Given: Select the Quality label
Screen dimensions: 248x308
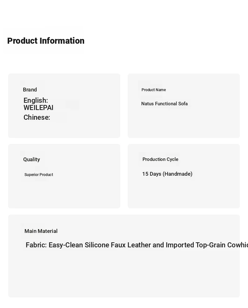Looking at the screenshot, I should pyautogui.click(x=32, y=159).
